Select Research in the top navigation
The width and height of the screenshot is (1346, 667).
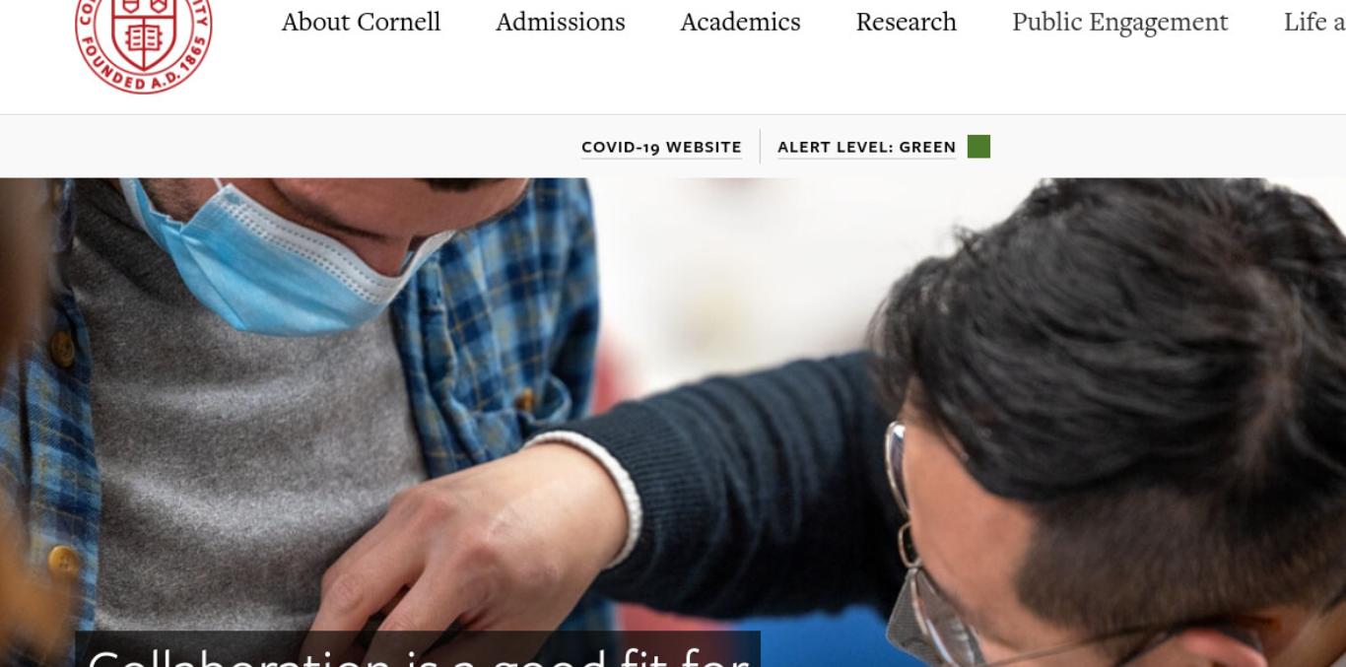pyautogui.click(x=906, y=22)
